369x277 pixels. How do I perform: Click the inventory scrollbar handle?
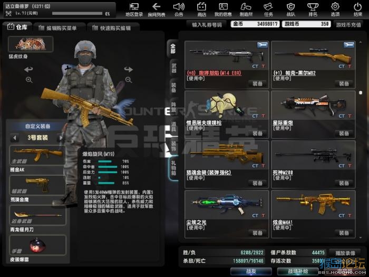tap(360, 92)
